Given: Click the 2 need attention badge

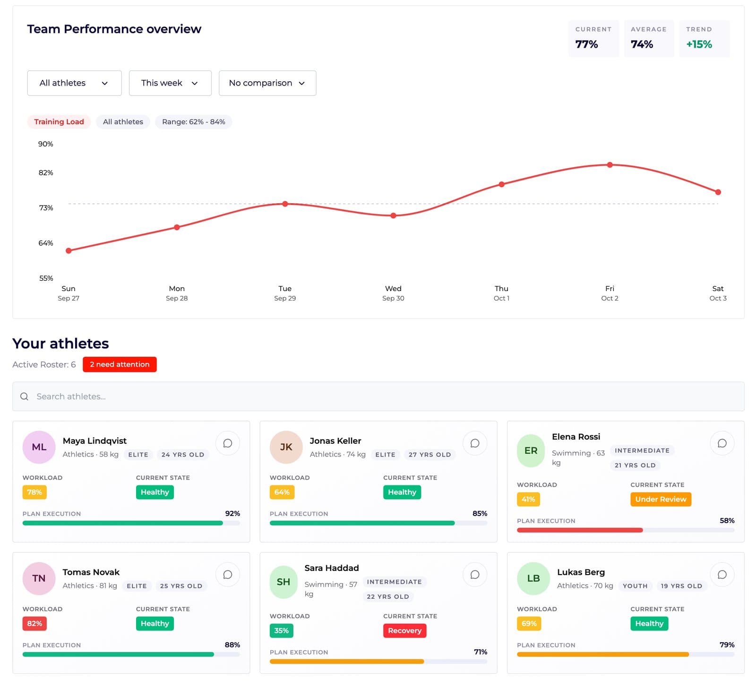Looking at the screenshot, I should click(x=120, y=364).
